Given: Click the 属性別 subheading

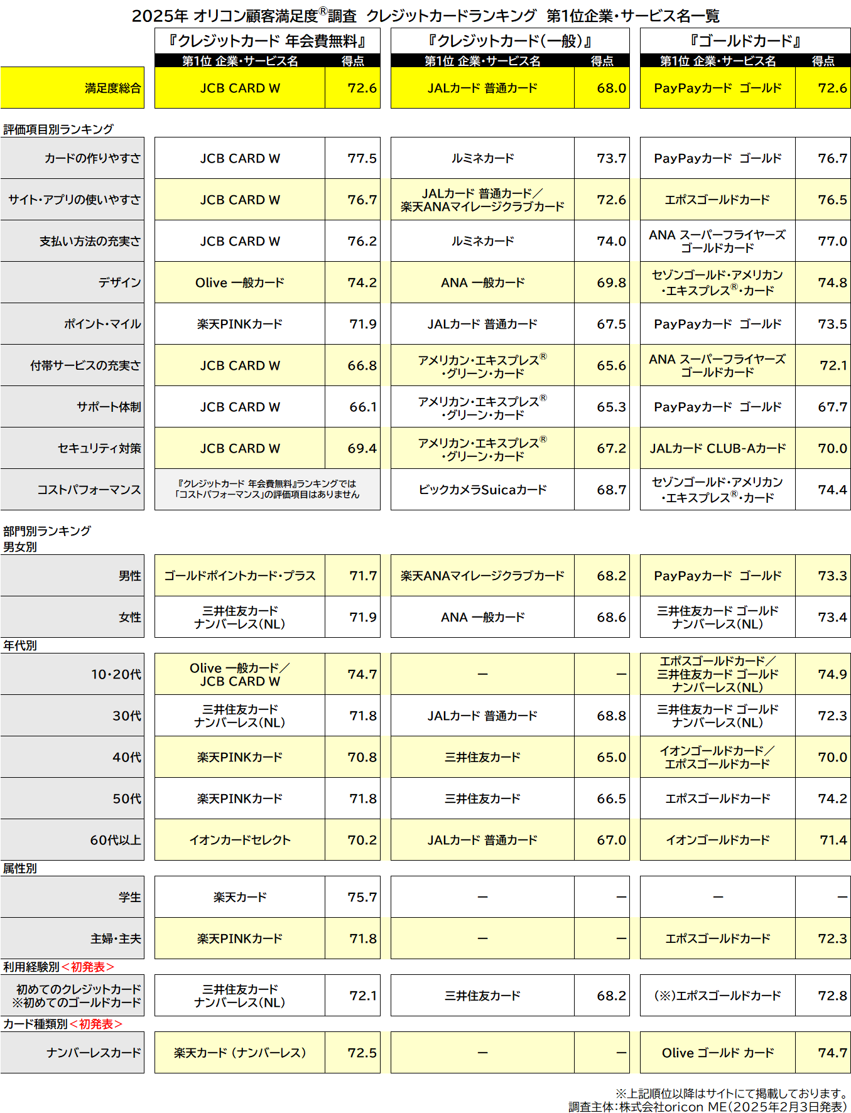Looking at the screenshot, I should click(20, 868).
